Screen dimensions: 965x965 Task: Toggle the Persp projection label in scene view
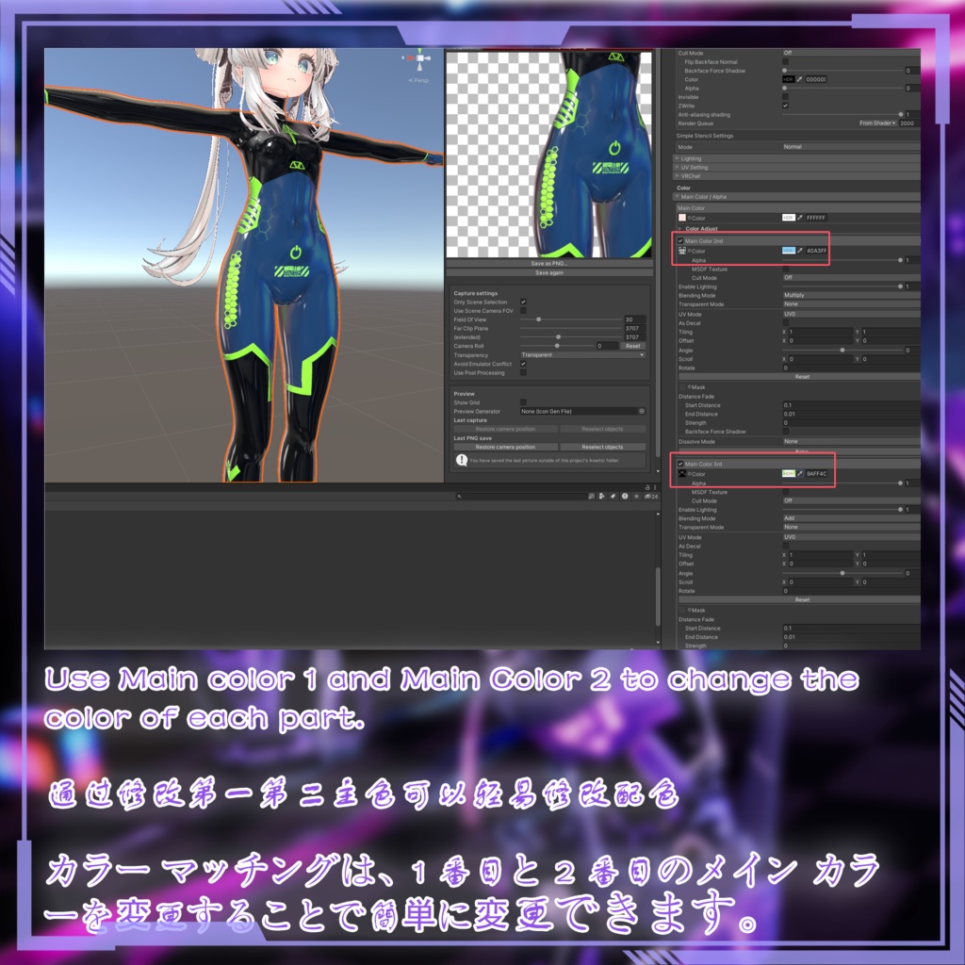pyautogui.click(x=419, y=81)
